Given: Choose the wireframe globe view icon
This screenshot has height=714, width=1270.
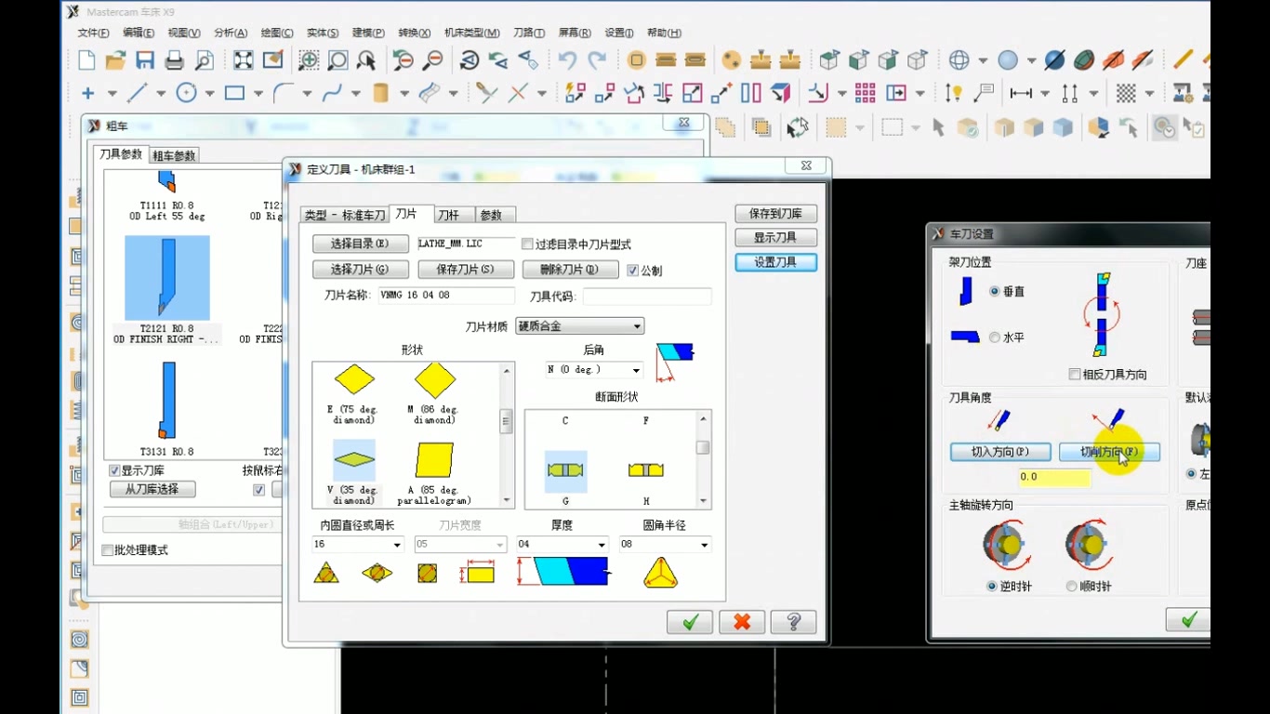Looking at the screenshot, I should coord(959,61).
